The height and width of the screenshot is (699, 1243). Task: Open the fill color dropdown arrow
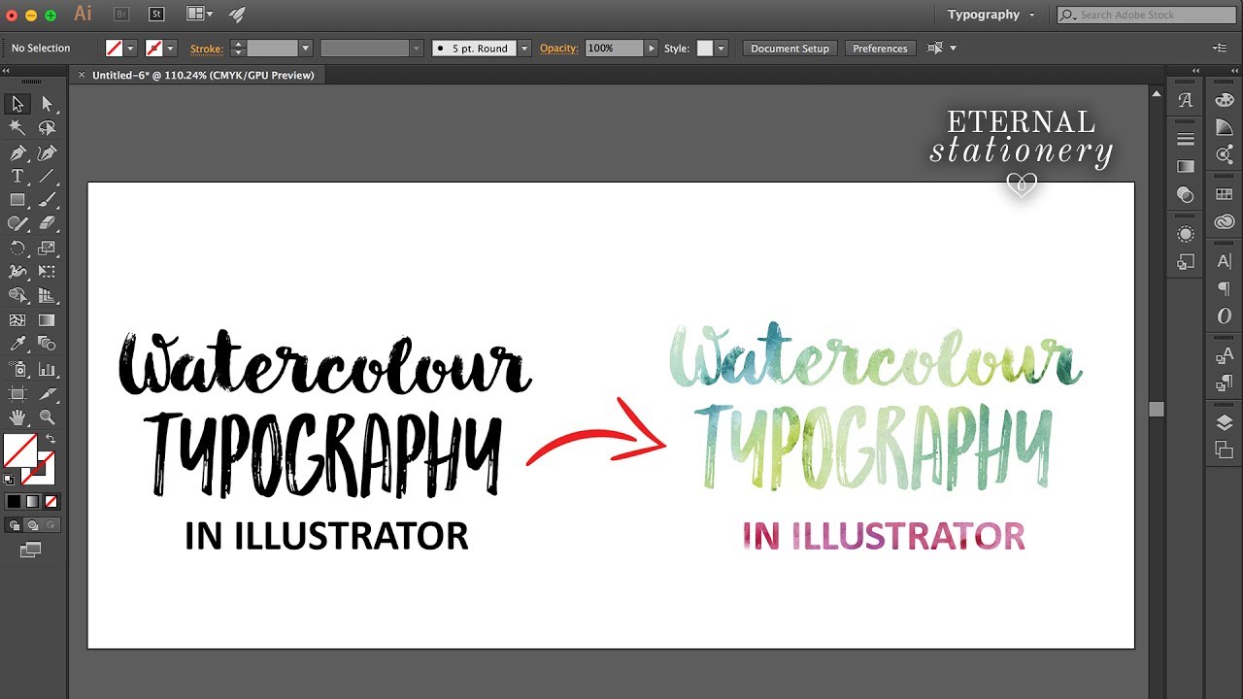click(x=130, y=48)
